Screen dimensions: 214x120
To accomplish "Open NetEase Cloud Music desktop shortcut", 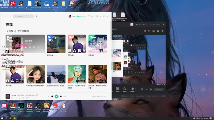I will pyautogui.click(x=13, y=4).
